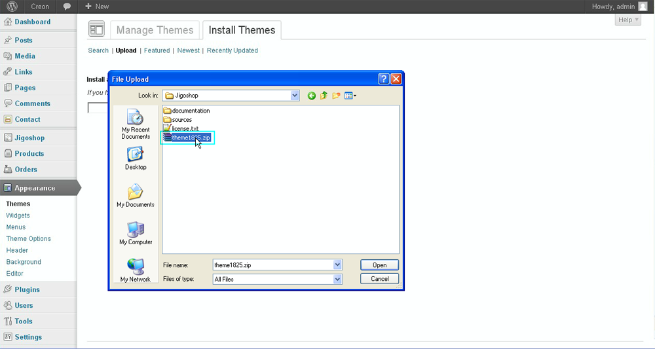This screenshot has height=349, width=655.
Task: Open Desktop location in places bar
Action: [x=136, y=158]
